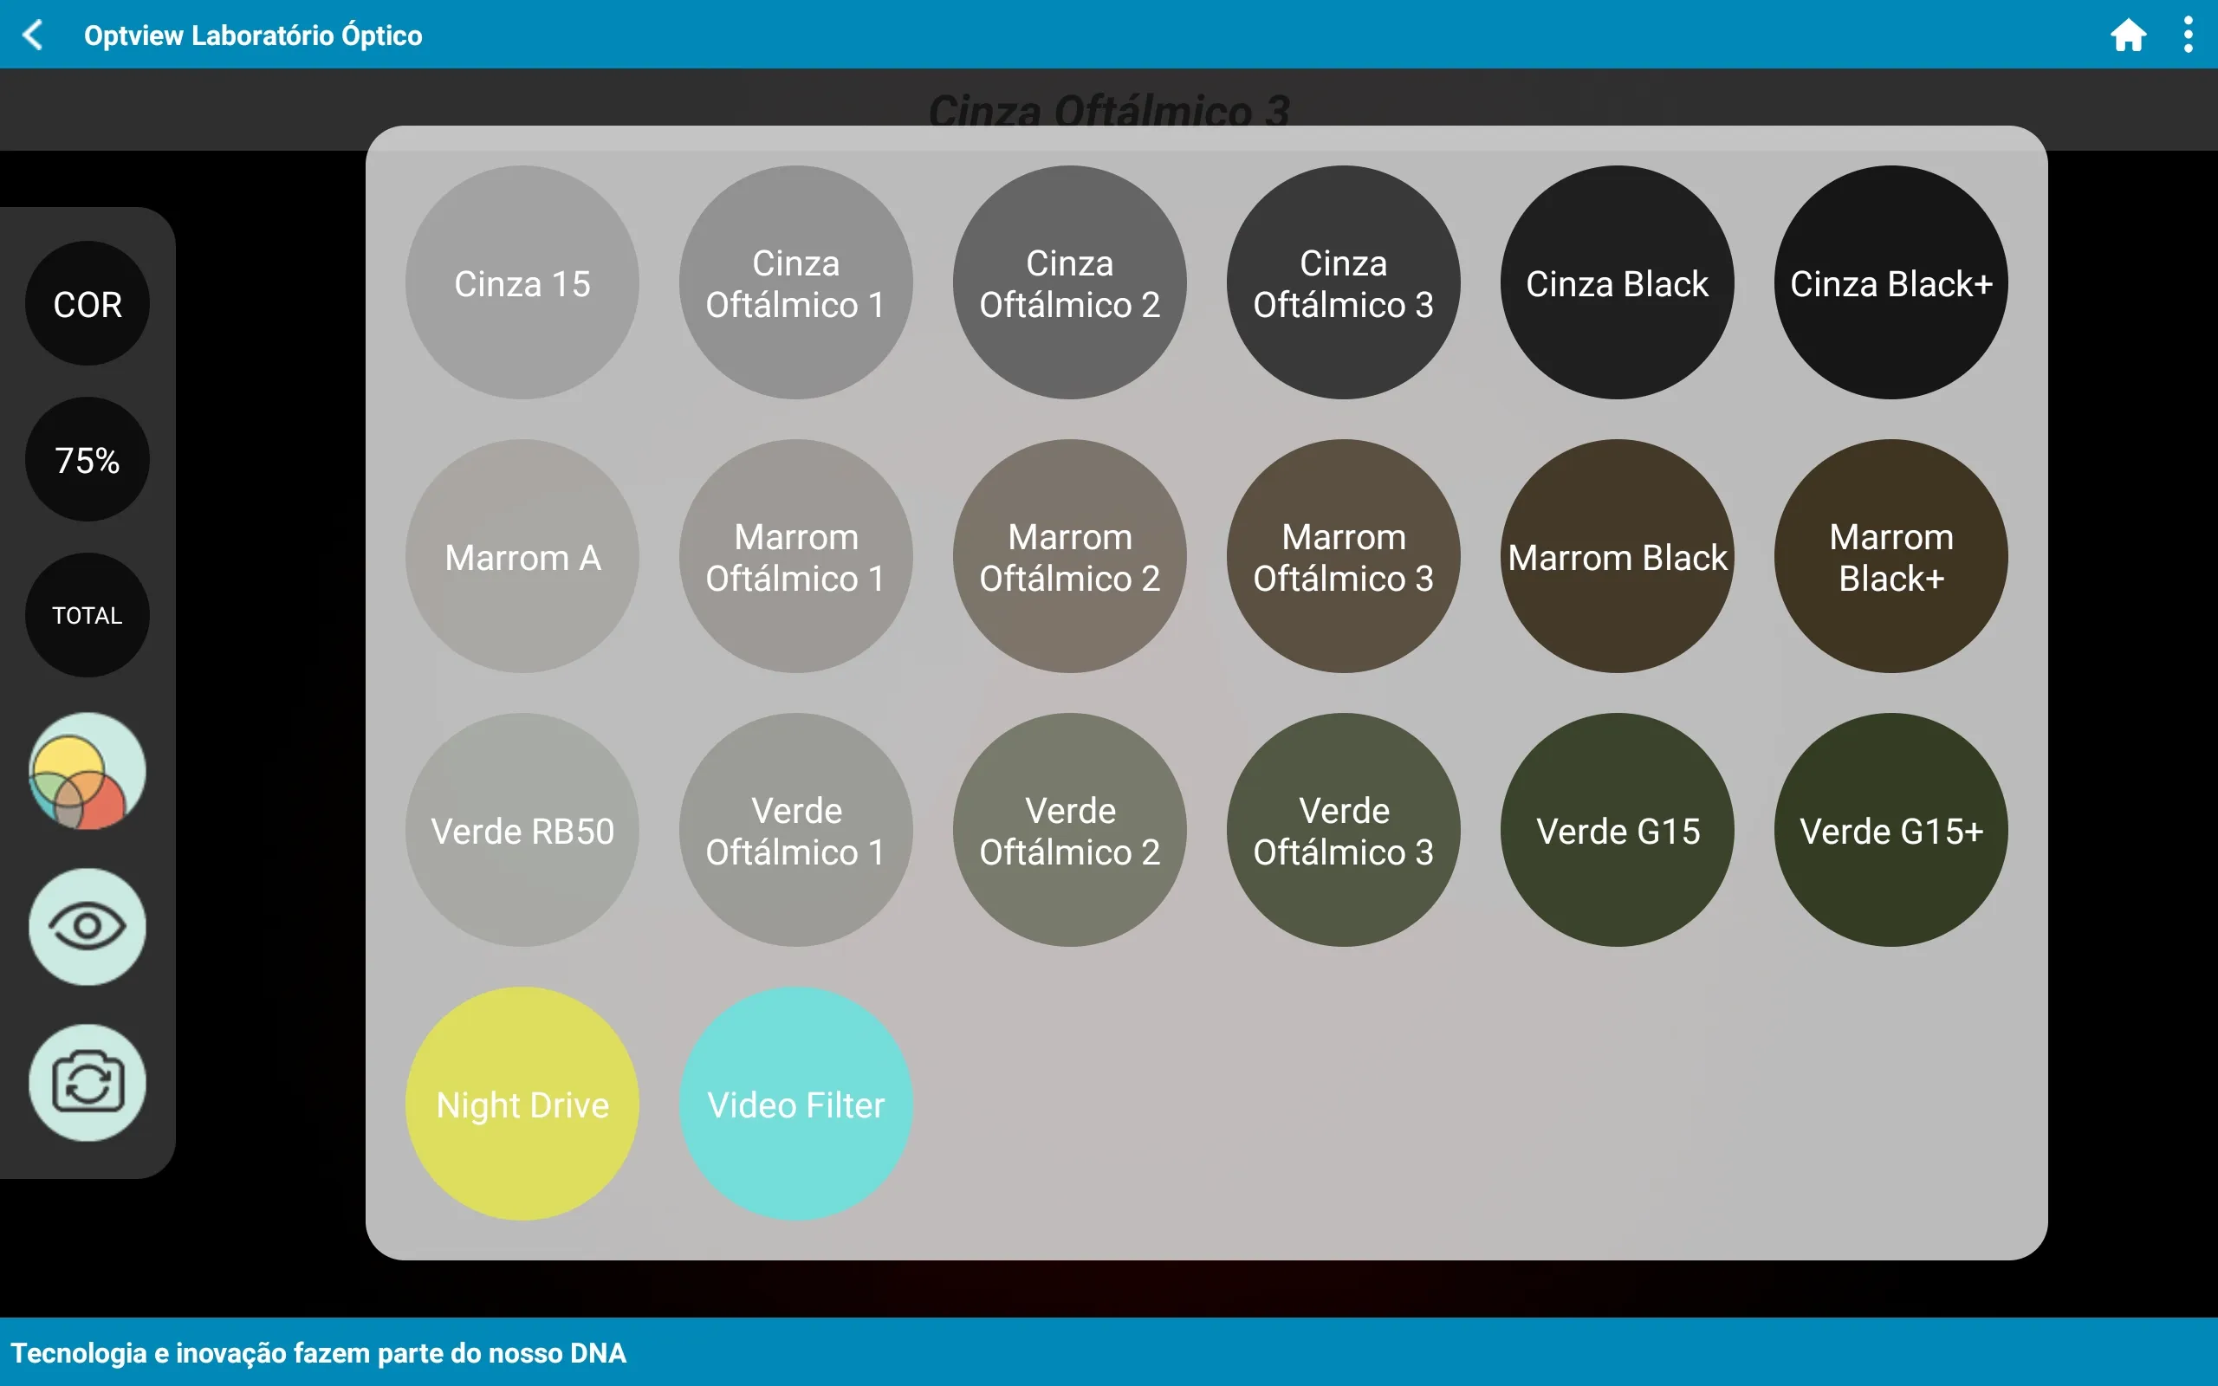Open the three-dot overflow menu

2188,35
